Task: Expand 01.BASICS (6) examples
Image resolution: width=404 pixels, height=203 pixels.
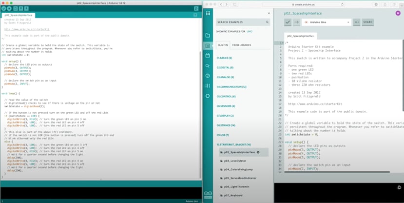Action: (x=224, y=58)
